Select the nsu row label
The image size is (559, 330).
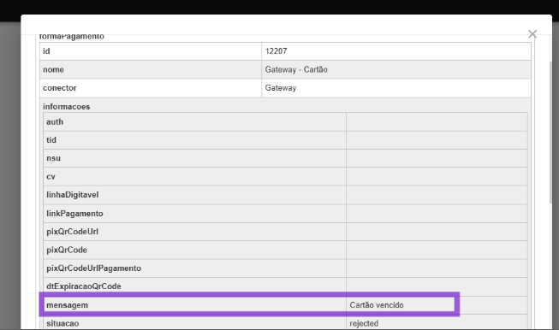coord(53,158)
